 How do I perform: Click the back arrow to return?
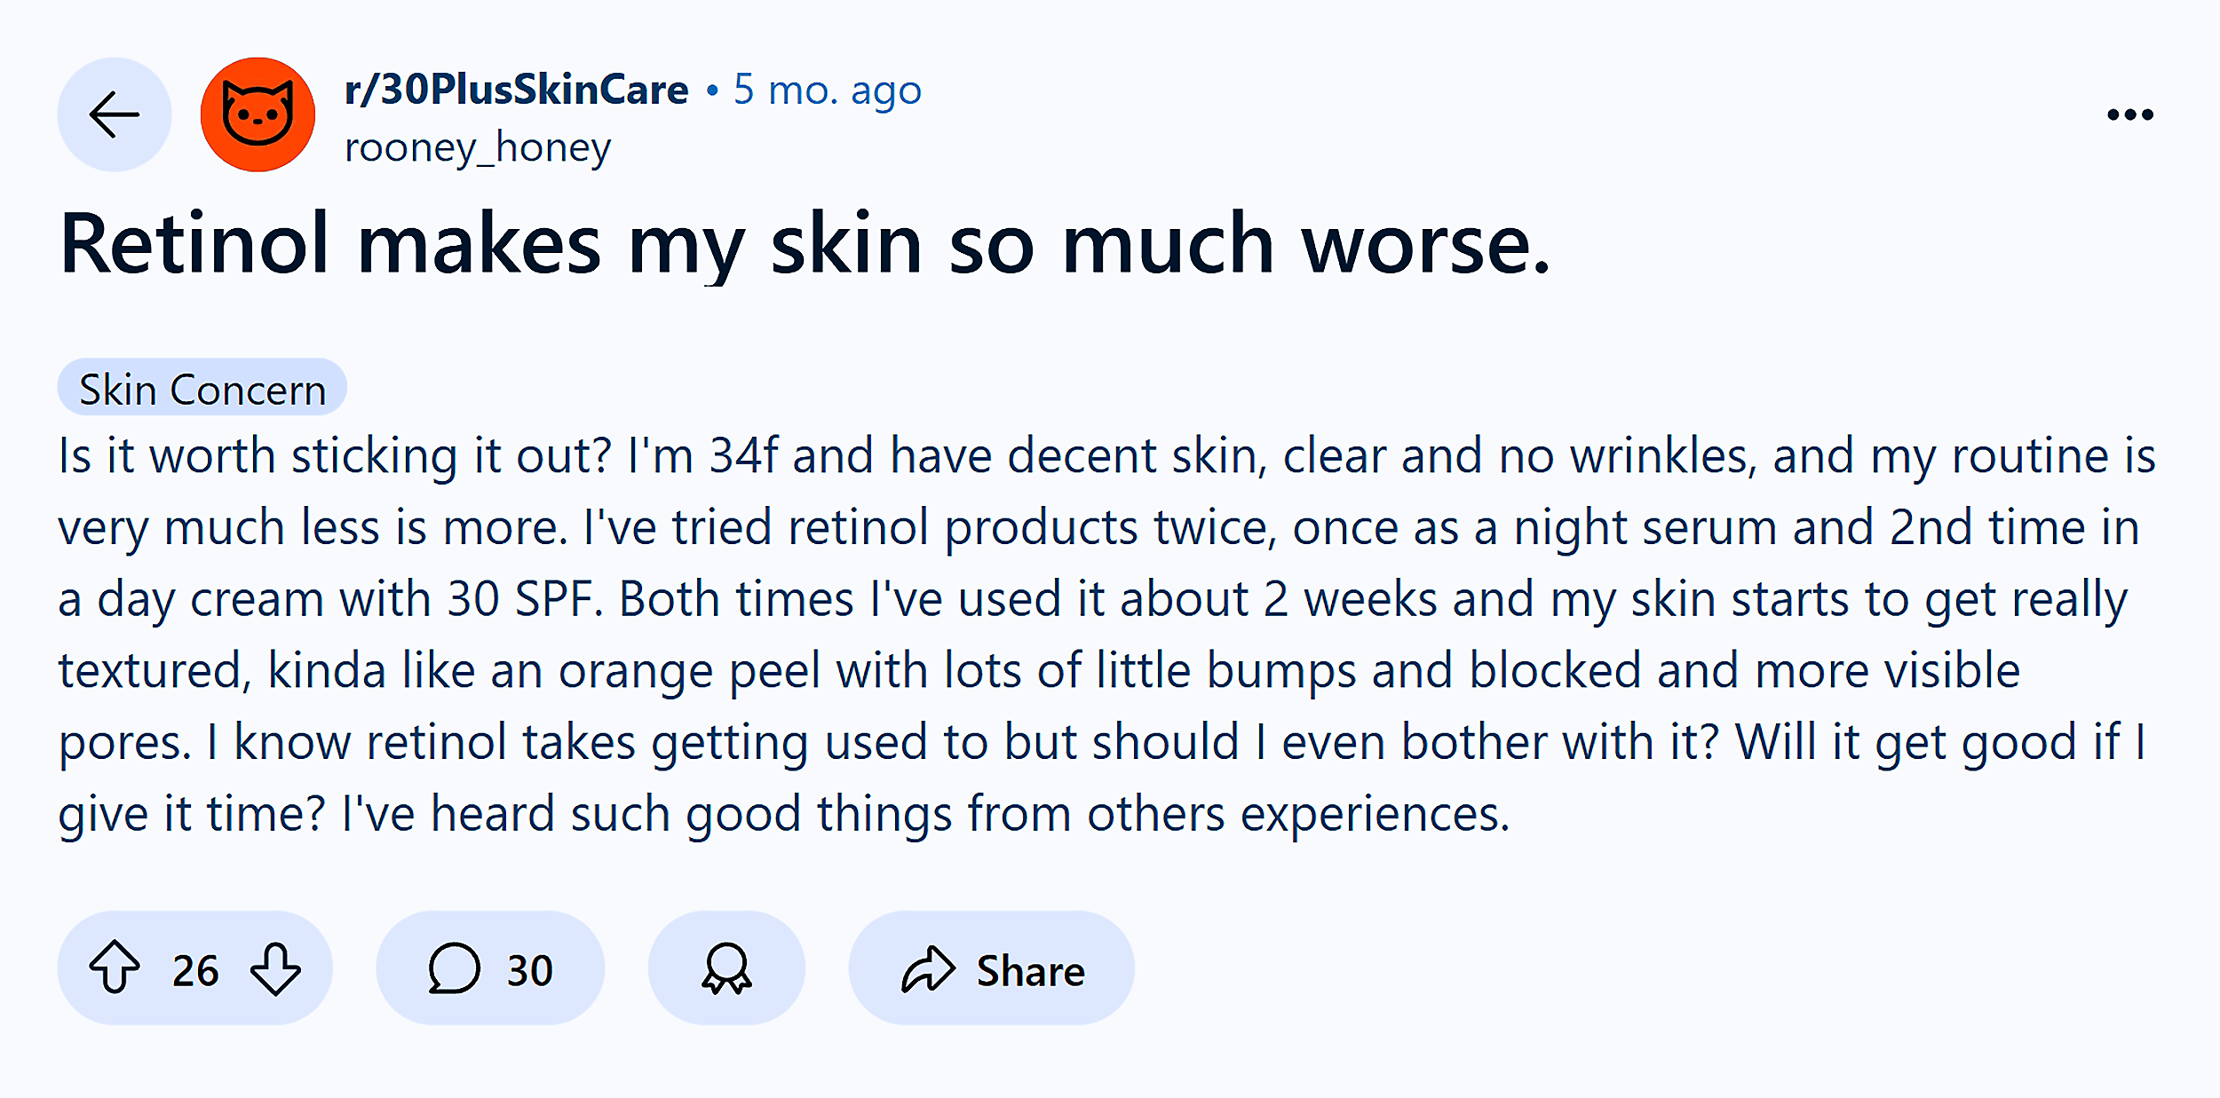[x=114, y=115]
